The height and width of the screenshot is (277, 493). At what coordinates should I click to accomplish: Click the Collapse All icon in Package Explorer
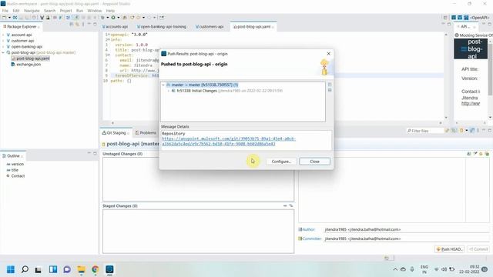pyautogui.click(x=72, y=24)
